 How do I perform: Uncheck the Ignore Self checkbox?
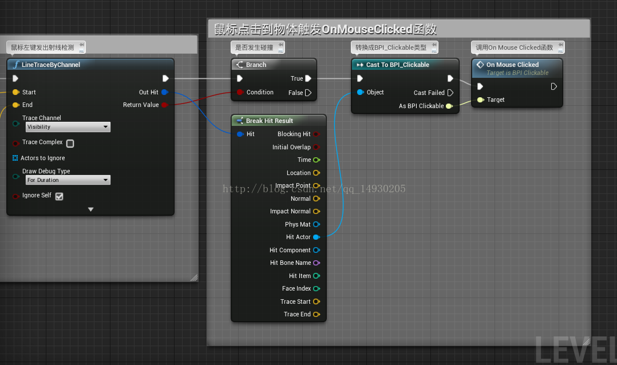pos(59,196)
